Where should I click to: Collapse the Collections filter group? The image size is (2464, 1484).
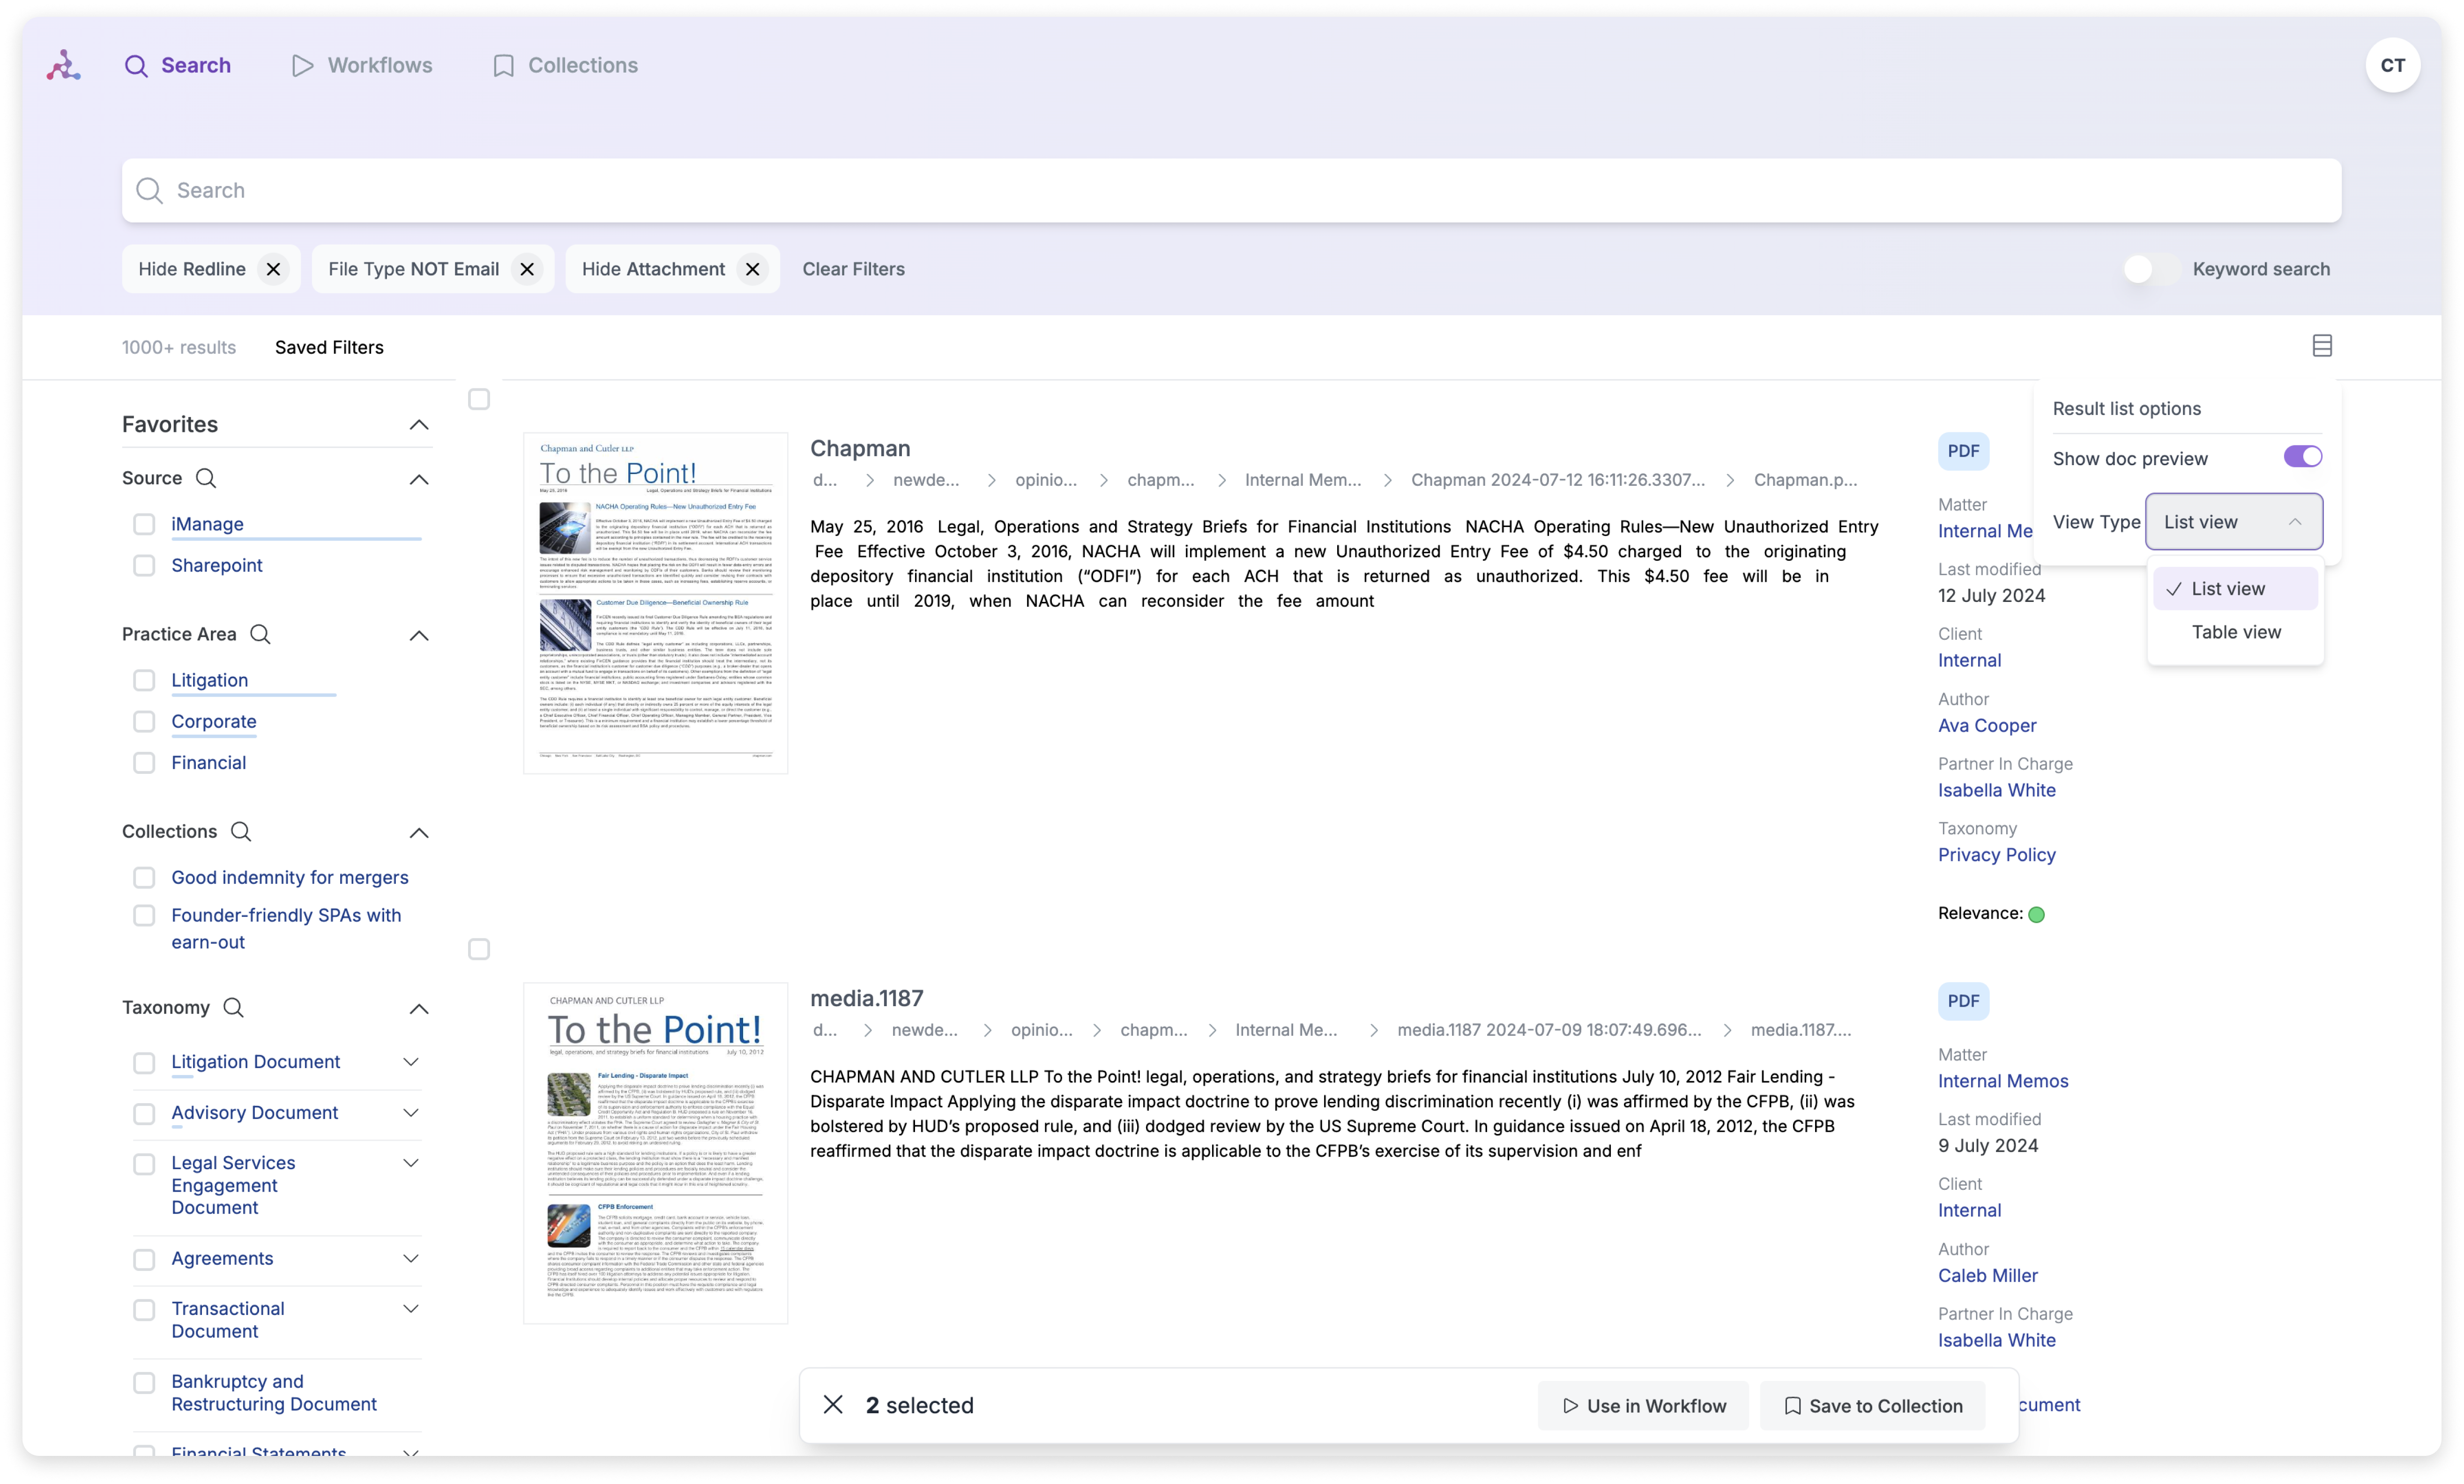click(419, 832)
